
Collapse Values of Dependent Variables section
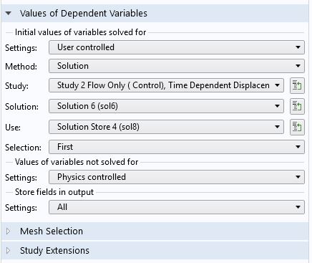9,14
